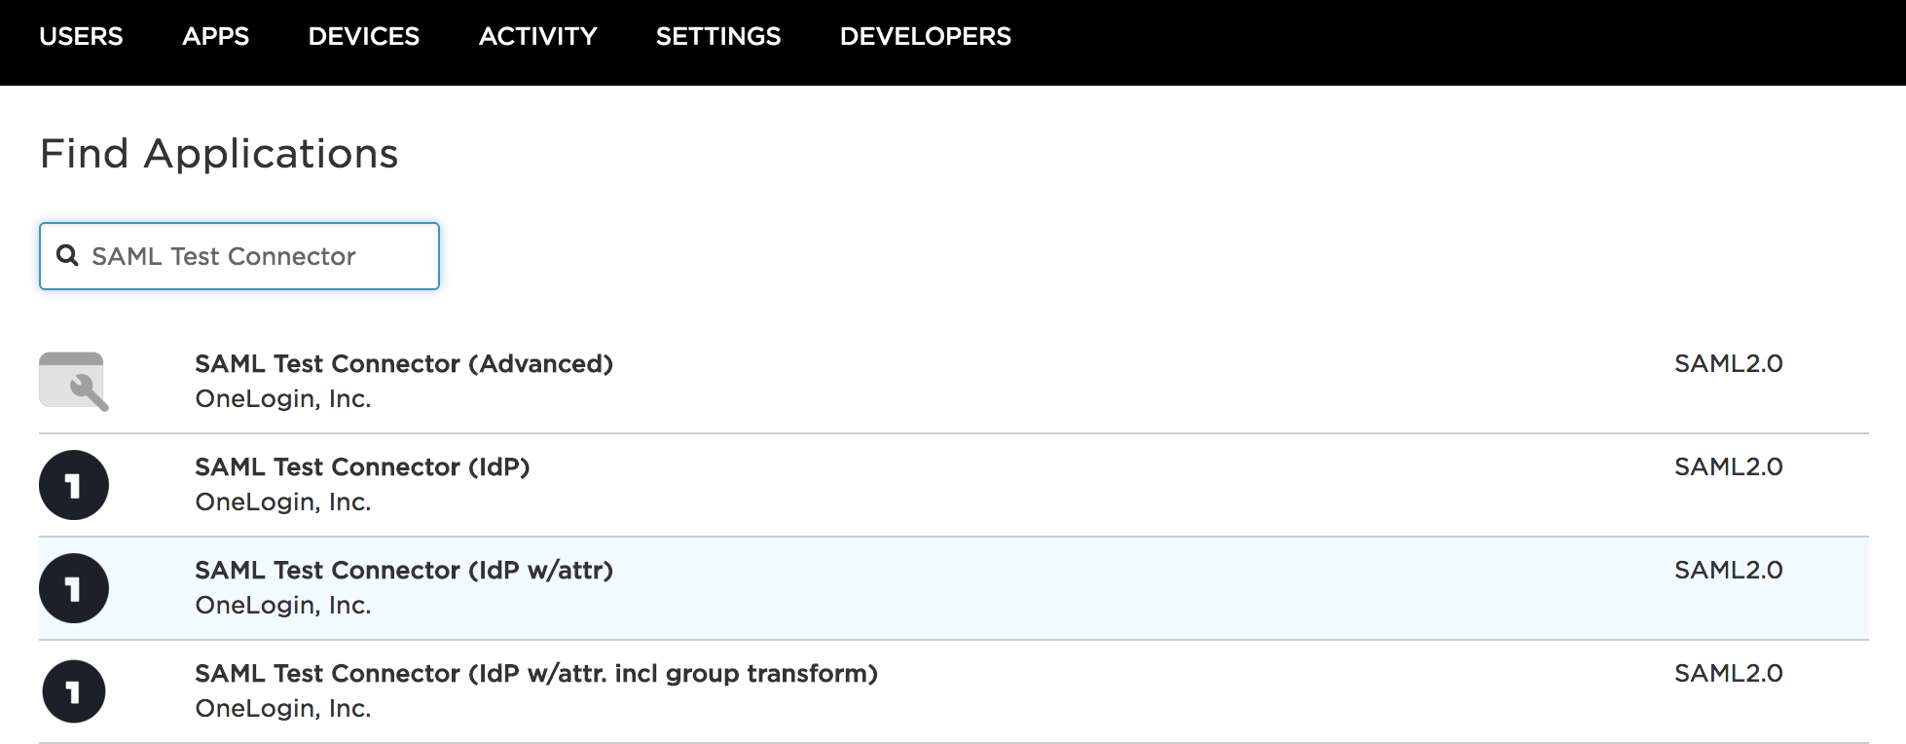Open the Settings menu

coord(717,37)
